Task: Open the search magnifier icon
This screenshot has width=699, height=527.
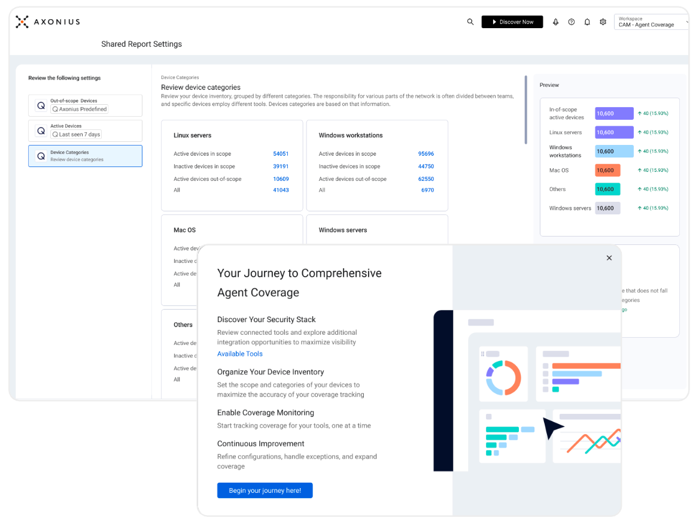Action: tap(470, 22)
